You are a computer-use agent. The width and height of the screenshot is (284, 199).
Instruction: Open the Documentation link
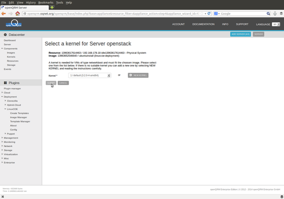(204, 24)
